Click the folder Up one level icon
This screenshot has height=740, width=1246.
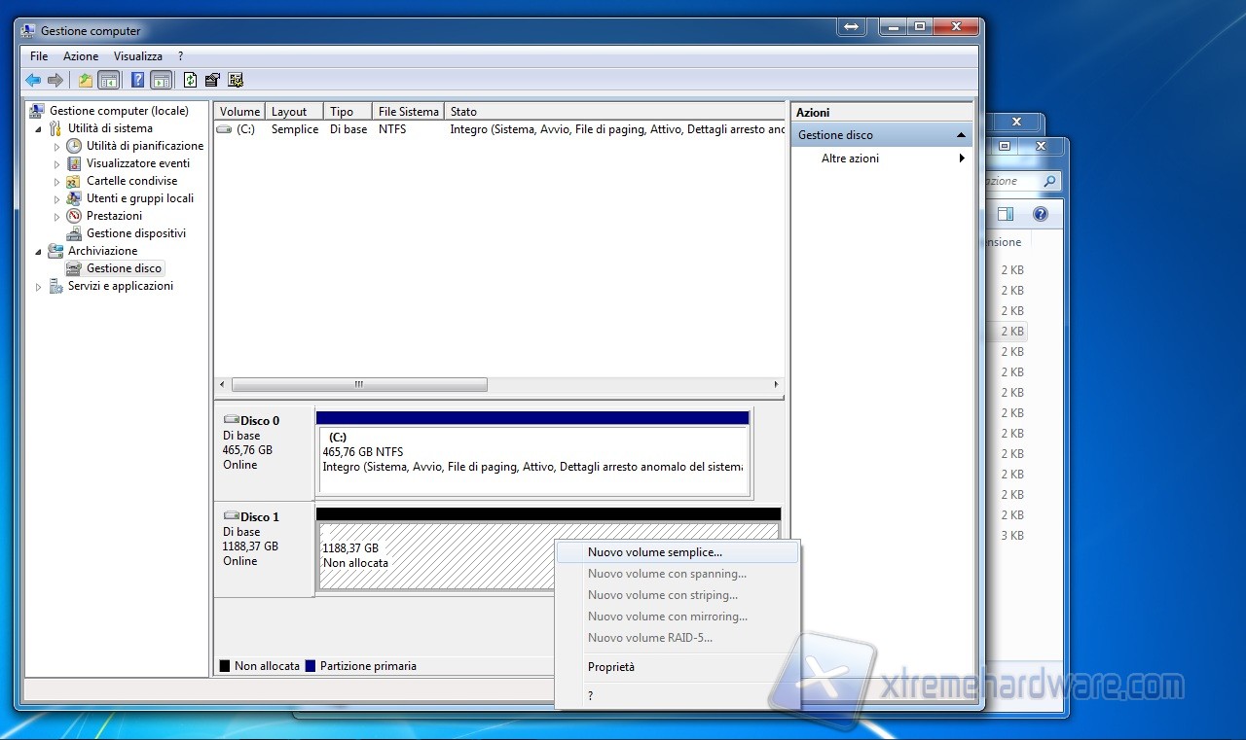coord(86,81)
